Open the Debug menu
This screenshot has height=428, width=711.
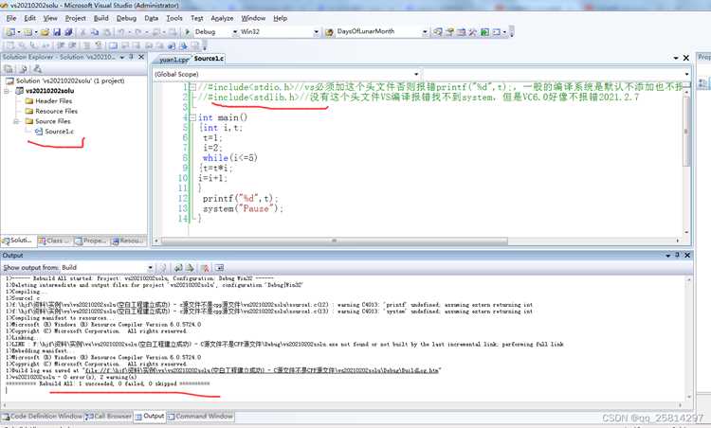pyautogui.click(x=126, y=18)
